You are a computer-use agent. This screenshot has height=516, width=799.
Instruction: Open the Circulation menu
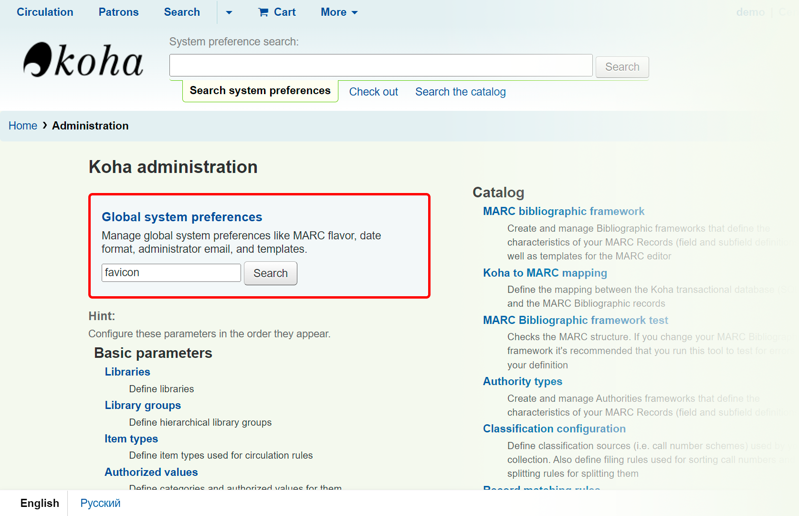[x=45, y=12]
